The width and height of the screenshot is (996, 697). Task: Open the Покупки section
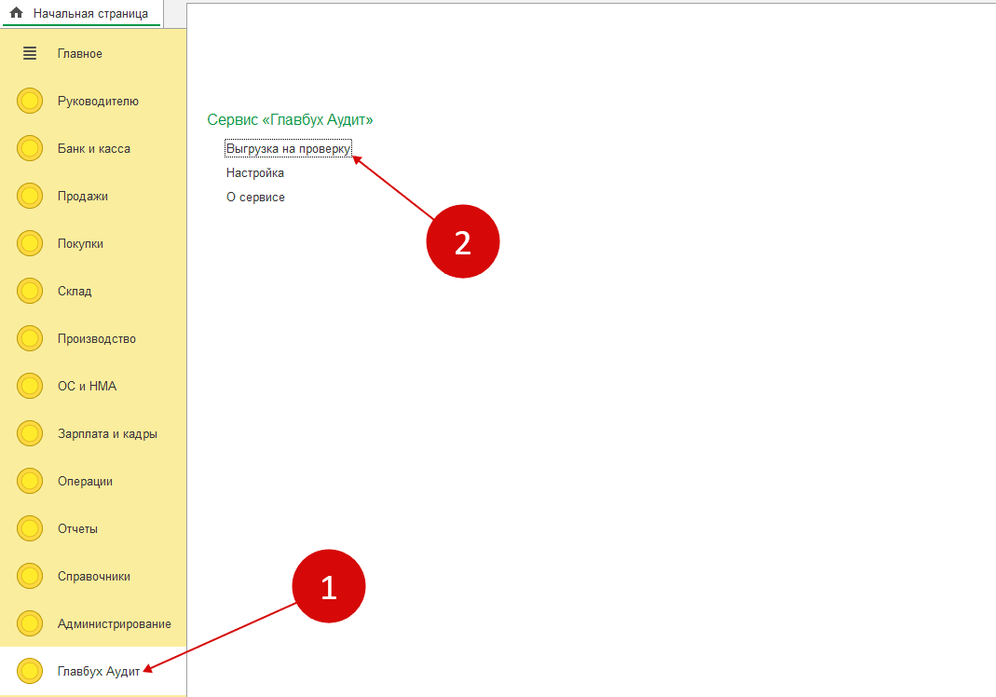[80, 244]
